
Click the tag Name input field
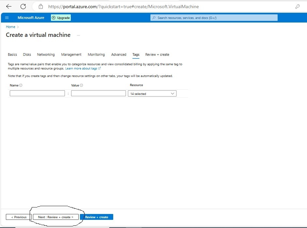click(37, 93)
